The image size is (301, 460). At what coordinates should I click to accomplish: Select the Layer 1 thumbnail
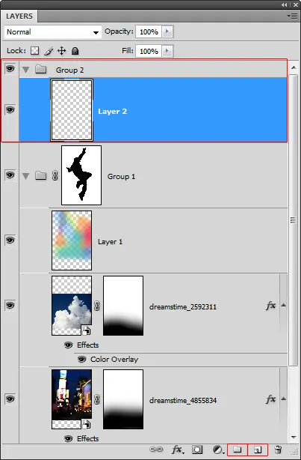72,240
